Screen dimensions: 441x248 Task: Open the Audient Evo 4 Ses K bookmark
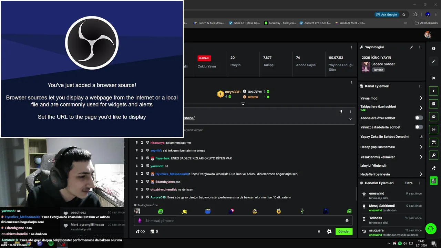coord(315,23)
